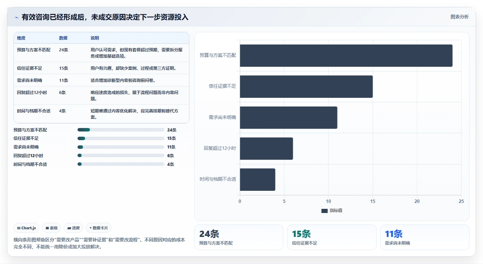483x264 pixels.
Task: Click the 信任证据不足 progress bar
Action: point(121,138)
